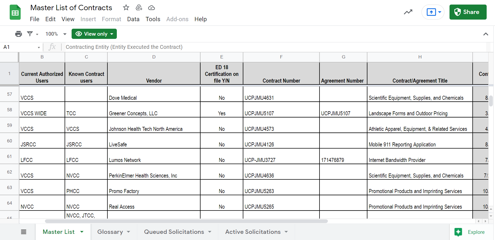Viewport: 495px width, 240px height.
Task: Click the scroll left arrow
Action: pos(479,221)
